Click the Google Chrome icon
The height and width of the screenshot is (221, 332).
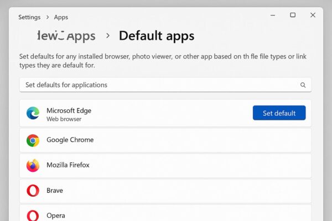point(33,140)
